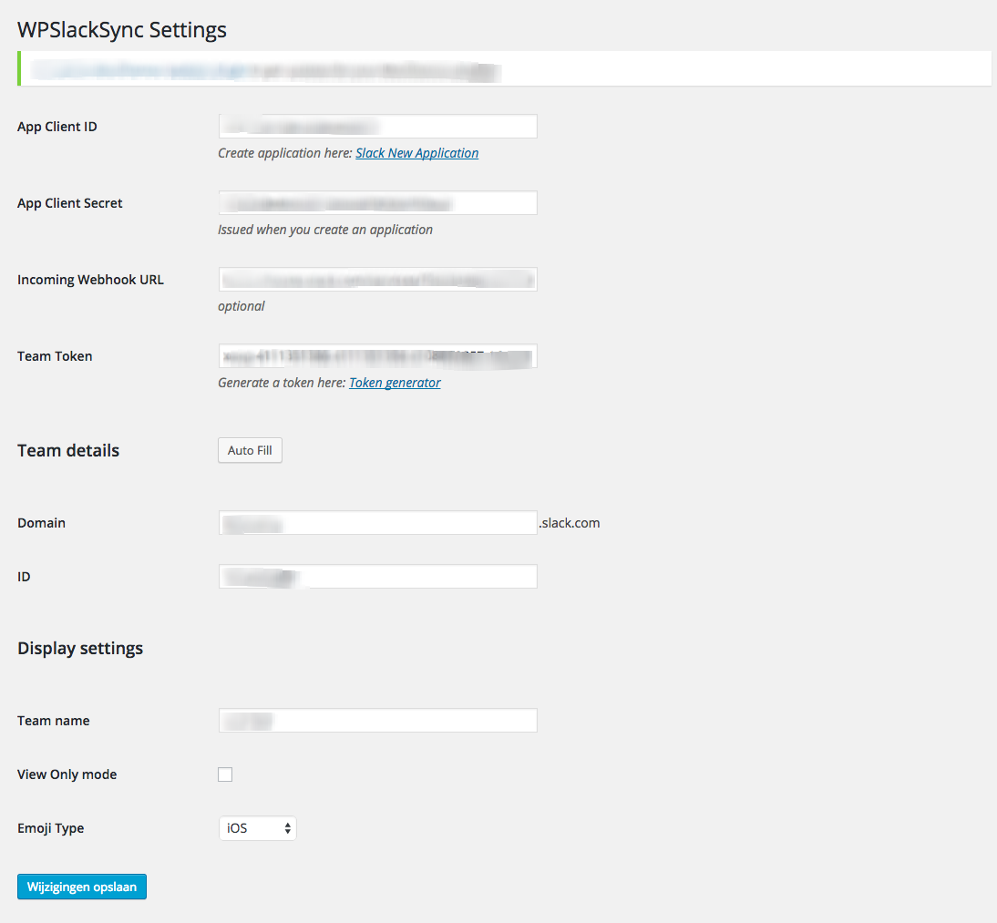Click the App Client ID input field
997x923 pixels.
point(377,127)
